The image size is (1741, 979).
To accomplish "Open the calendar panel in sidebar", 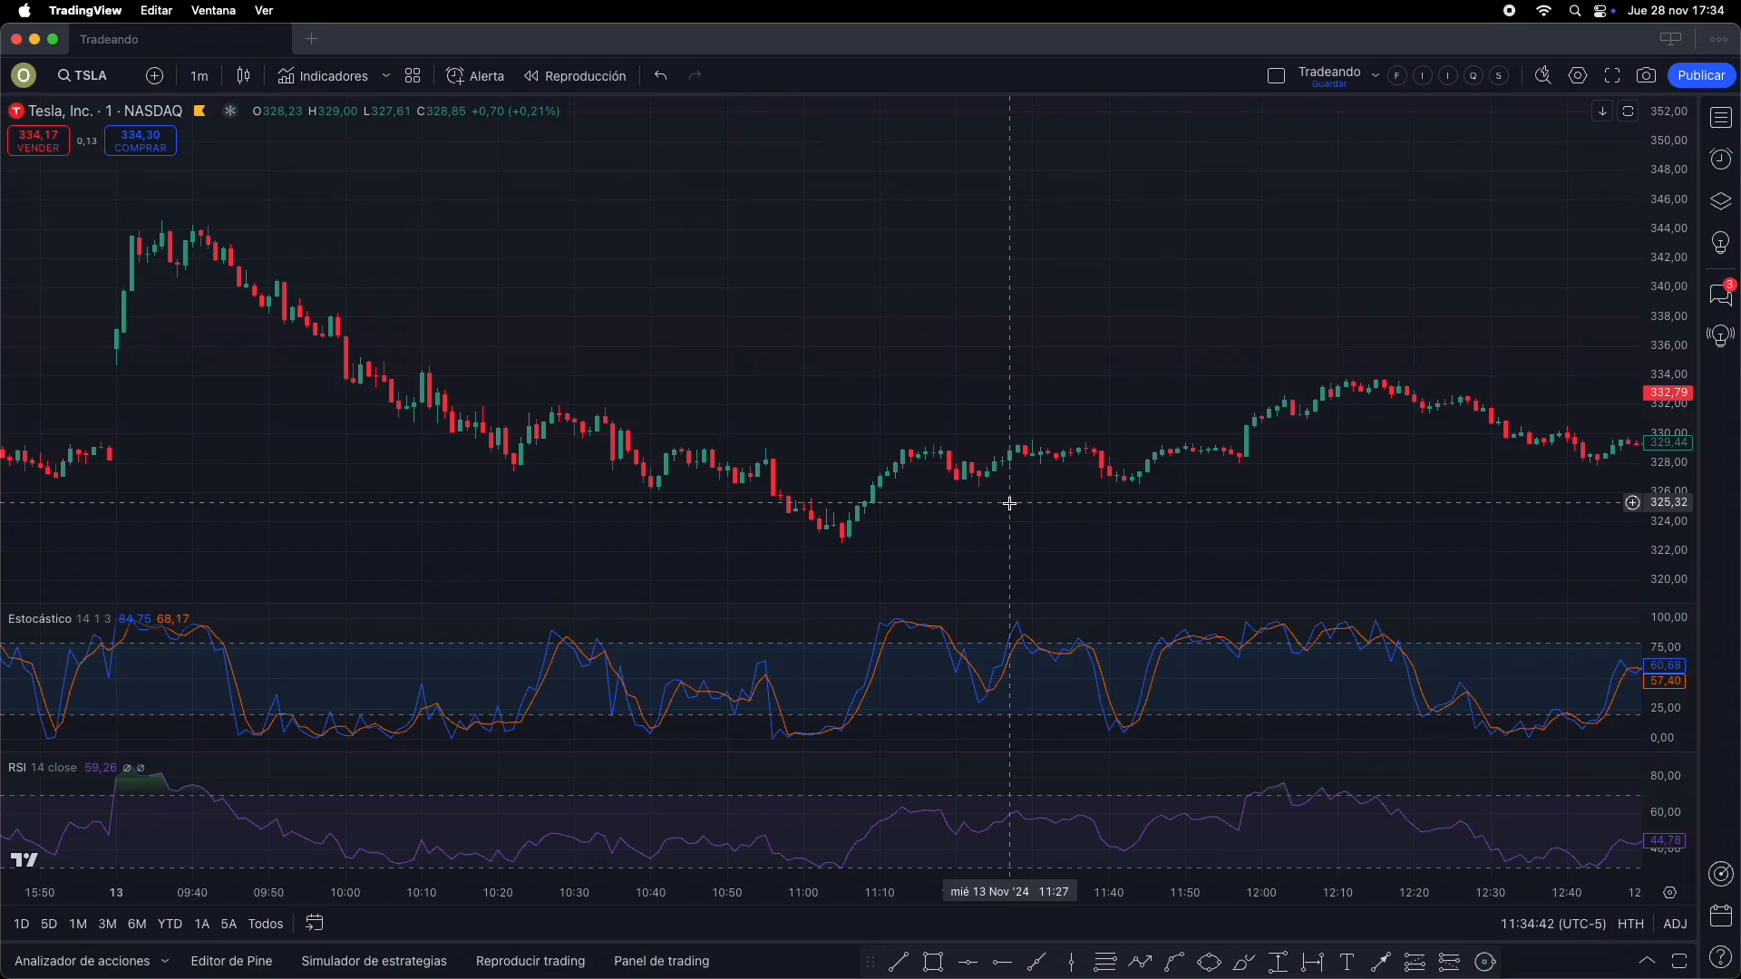I will tap(1721, 916).
